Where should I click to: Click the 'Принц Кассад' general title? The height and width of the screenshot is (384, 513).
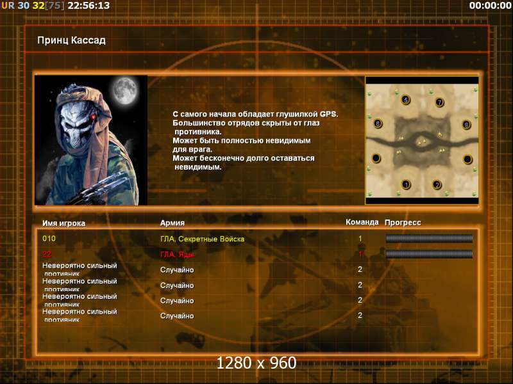(x=71, y=40)
